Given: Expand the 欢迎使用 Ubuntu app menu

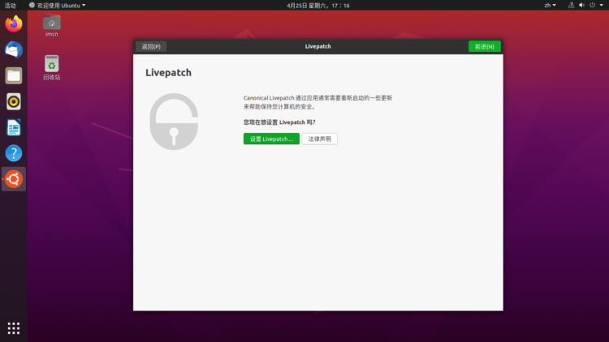Looking at the screenshot, I should pyautogui.click(x=57, y=5).
